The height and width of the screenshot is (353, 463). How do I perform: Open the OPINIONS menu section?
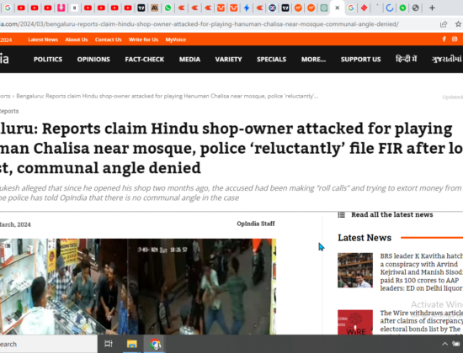(x=93, y=60)
